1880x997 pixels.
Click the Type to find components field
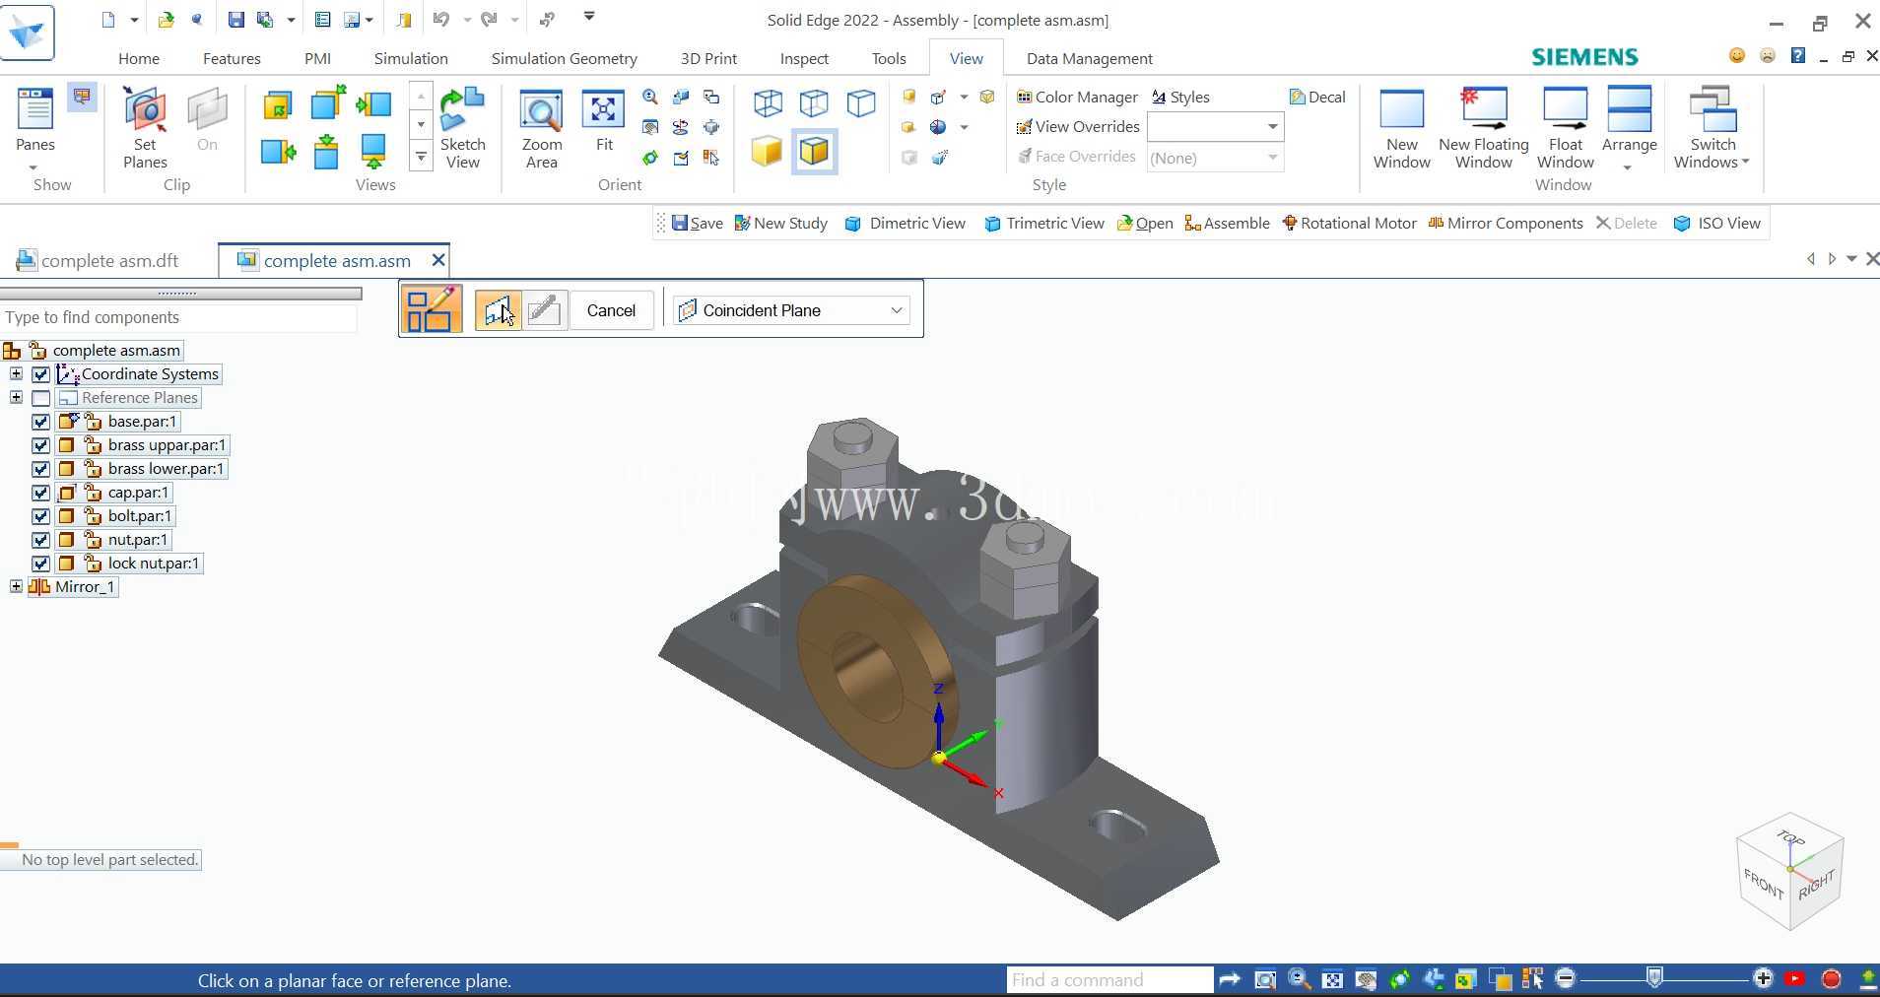click(x=178, y=317)
